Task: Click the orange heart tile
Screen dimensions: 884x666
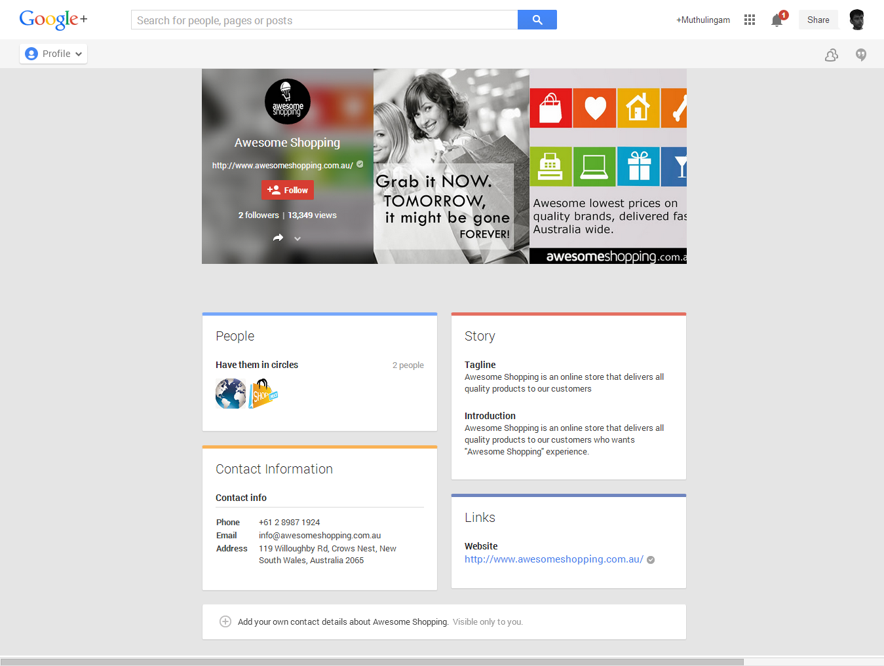Action: (x=595, y=107)
